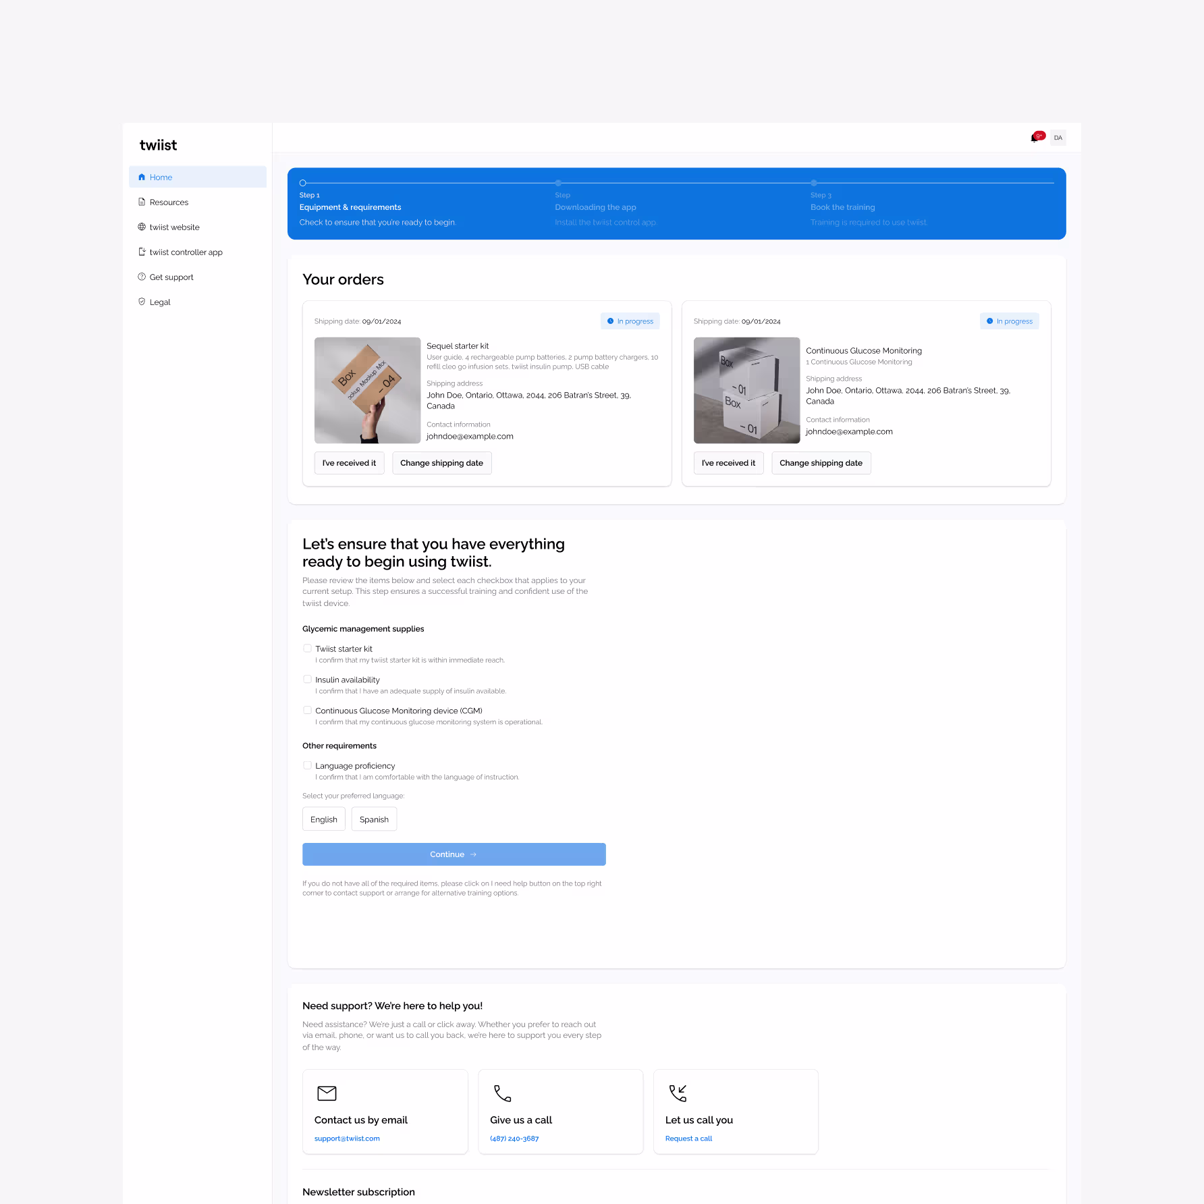The width and height of the screenshot is (1204, 1204).
Task: Select the twiist controller app download icon
Action: point(142,252)
